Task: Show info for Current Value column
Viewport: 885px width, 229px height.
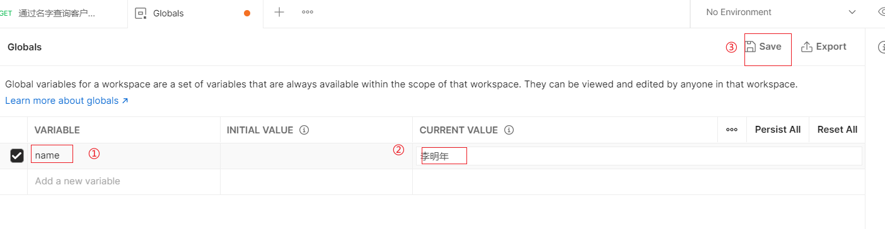Action: pos(509,130)
